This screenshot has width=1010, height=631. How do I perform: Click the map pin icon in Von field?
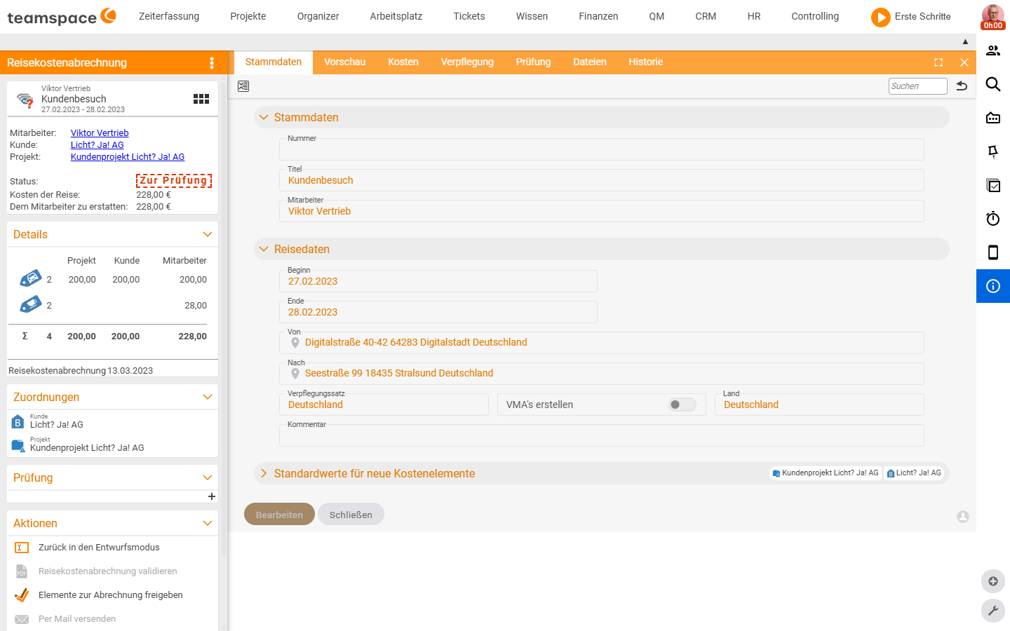click(295, 343)
